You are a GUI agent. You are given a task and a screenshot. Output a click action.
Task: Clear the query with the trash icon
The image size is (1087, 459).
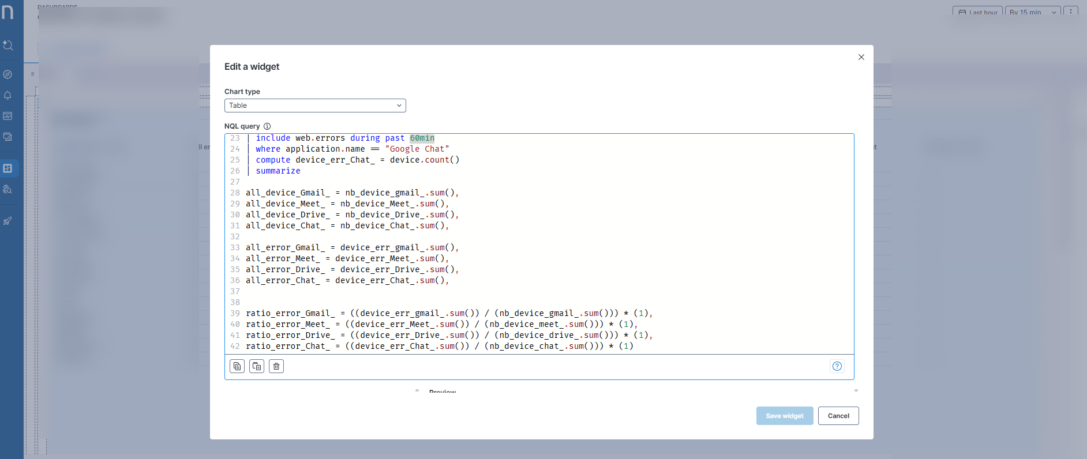tap(276, 366)
